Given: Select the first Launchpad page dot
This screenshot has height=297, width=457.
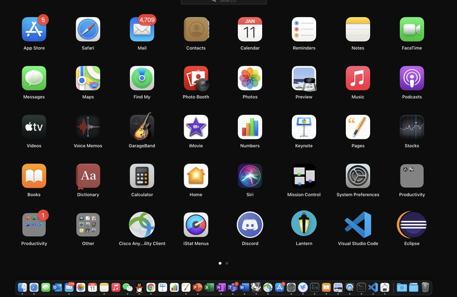Looking at the screenshot, I should click(220, 263).
